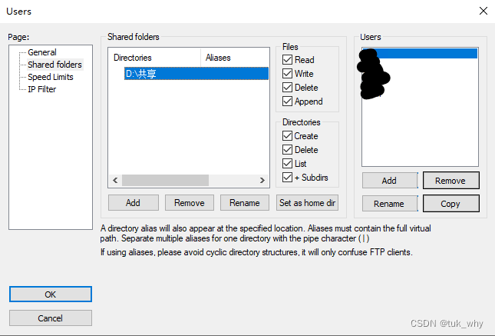Add a new shared folder
The width and height of the screenshot is (495, 336).
coord(133,203)
